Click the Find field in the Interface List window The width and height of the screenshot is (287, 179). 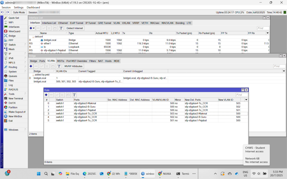(263, 28)
